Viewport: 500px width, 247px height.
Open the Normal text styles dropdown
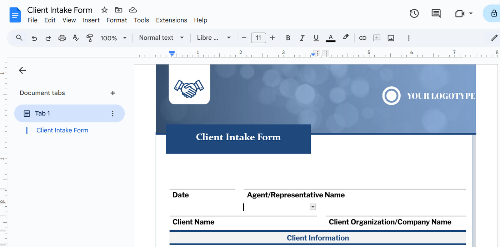click(x=161, y=37)
